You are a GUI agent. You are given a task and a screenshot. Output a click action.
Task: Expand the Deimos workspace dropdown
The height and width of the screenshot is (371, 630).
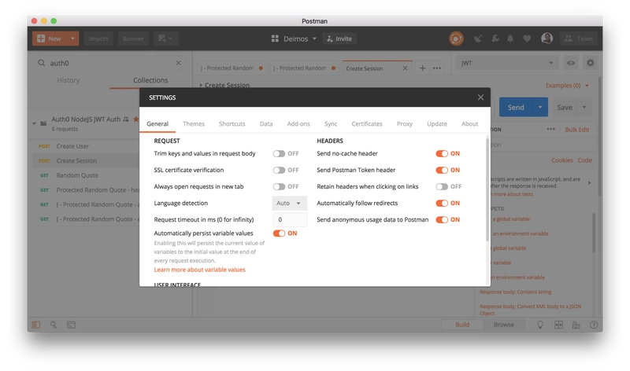294,39
